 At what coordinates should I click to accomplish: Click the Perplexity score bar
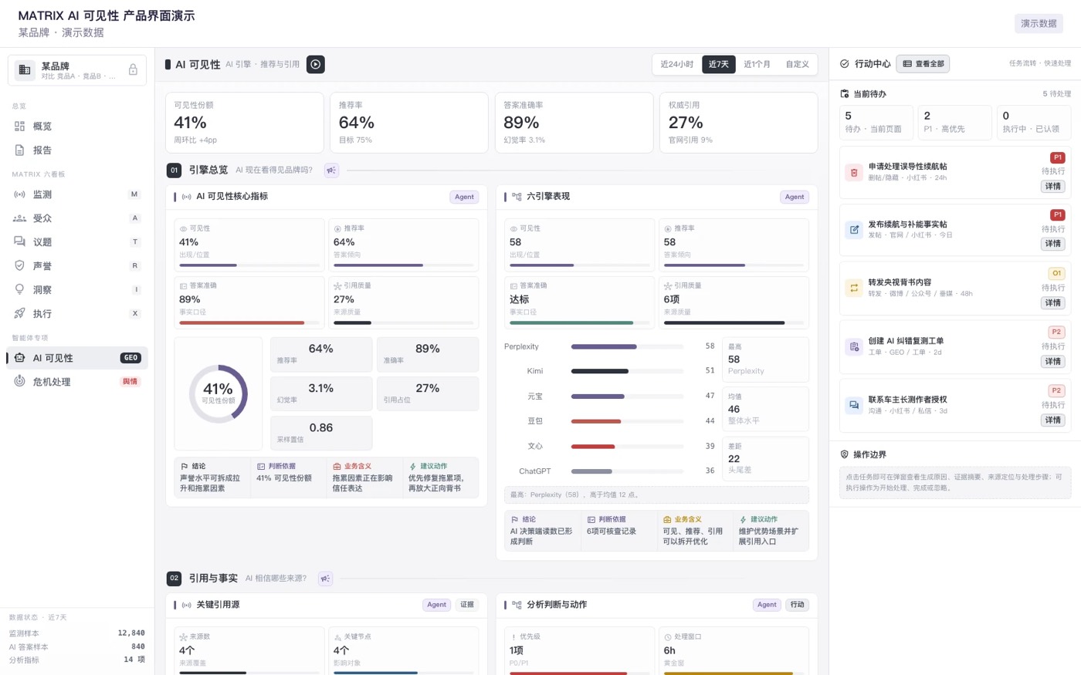click(x=627, y=346)
